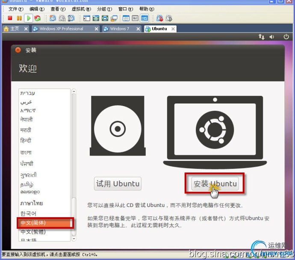This screenshot has width=295, height=260.
Task: Select বাংলা in language list
Action: tap(44, 152)
